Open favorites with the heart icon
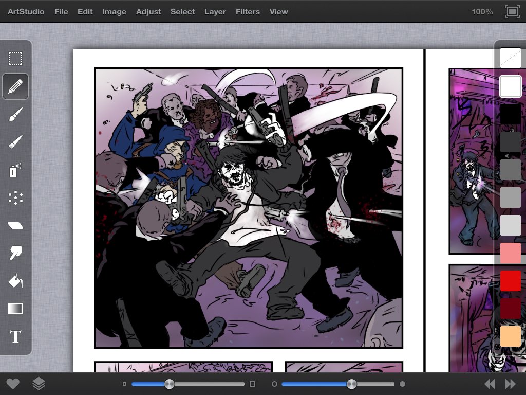Image resolution: width=526 pixels, height=395 pixels. (13, 384)
